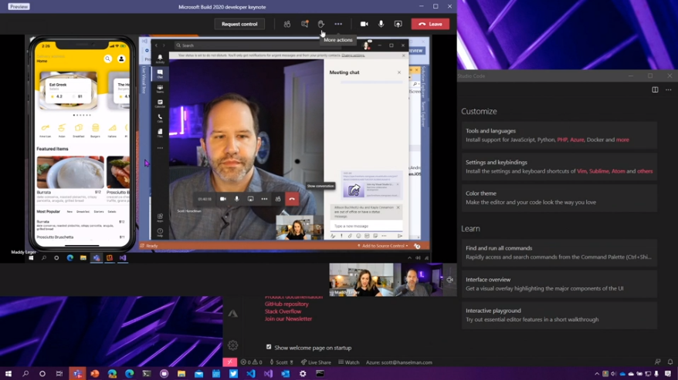
Task: Raise hand in the Build keynote meeting
Action: point(320,24)
